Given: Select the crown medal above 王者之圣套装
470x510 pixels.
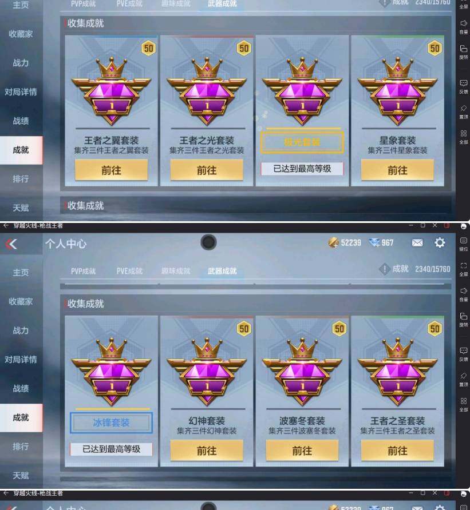Looking at the screenshot, I should pos(397,372).
